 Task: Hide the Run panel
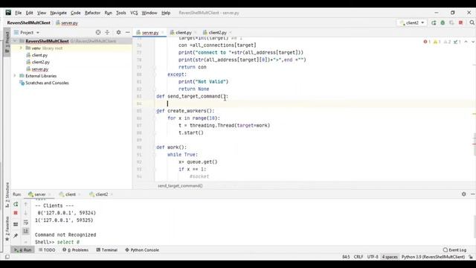point(473,194)
